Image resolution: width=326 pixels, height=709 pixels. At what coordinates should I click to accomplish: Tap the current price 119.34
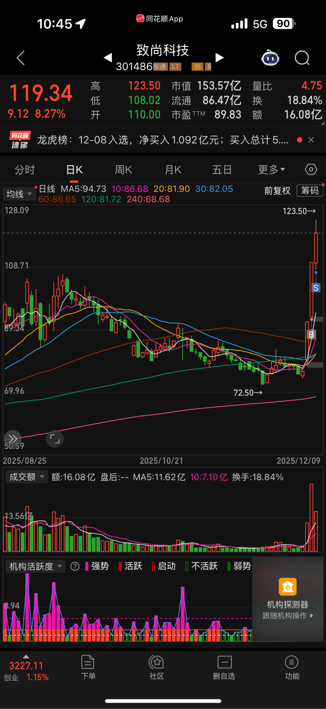pos(41,93)
